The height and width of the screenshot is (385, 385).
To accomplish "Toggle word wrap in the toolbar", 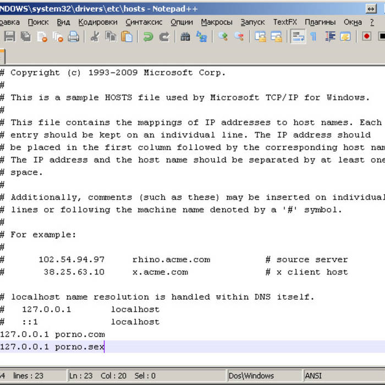I will [298, 37].
